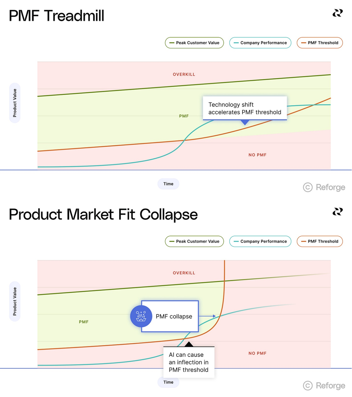This screenshot has width=352, height=397.
Task: Select the "Technology shift accelerates PMF threshold" callout
Action: 244,108
